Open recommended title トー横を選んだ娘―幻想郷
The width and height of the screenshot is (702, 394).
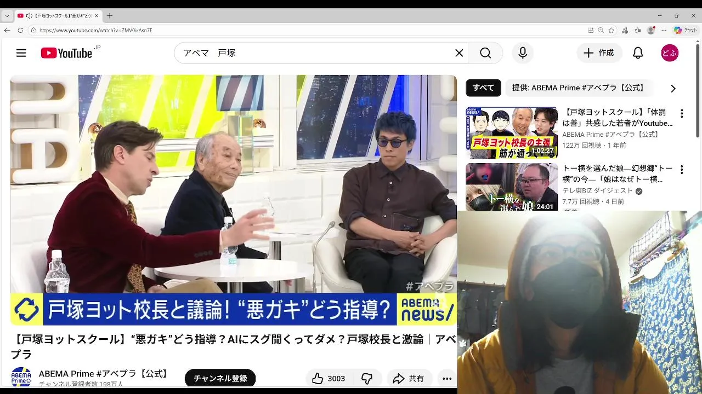click(618, 173)
